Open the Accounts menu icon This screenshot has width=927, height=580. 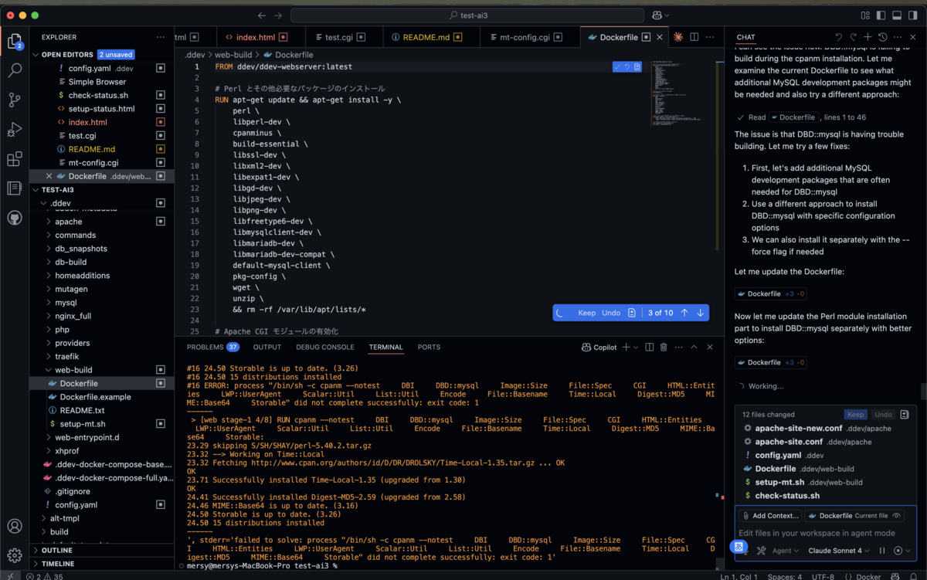[x=15, y=527]
